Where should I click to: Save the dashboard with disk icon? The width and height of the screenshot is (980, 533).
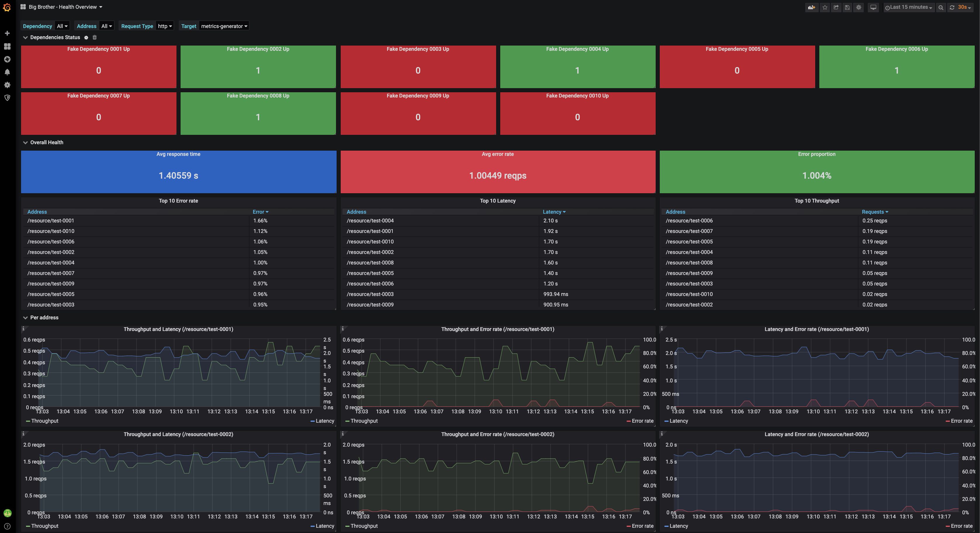point(847,7)
